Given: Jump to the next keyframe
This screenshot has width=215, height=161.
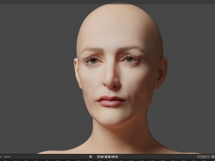Looking at the screenshot, I should pyautogui.click(x=113, y=157).
